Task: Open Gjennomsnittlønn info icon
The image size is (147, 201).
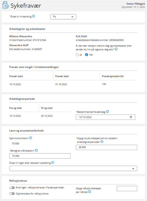Action: [x=31, y=138]
